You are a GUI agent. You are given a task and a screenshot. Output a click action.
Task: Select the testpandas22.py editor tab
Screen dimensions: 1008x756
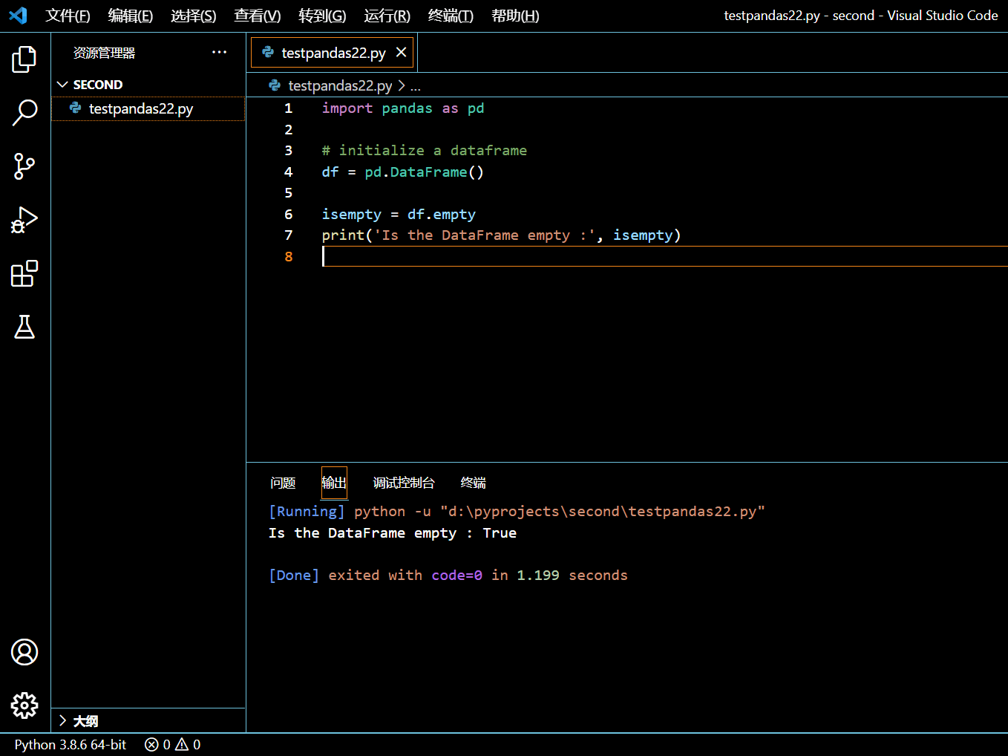pyautogui.click(x=332, y=52)
